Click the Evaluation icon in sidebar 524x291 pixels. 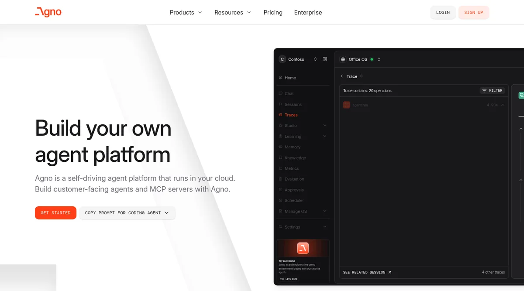coord(280,179)
